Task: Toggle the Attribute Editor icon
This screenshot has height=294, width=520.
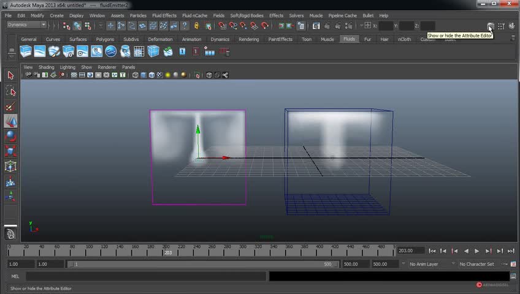Action: (491, 26)
